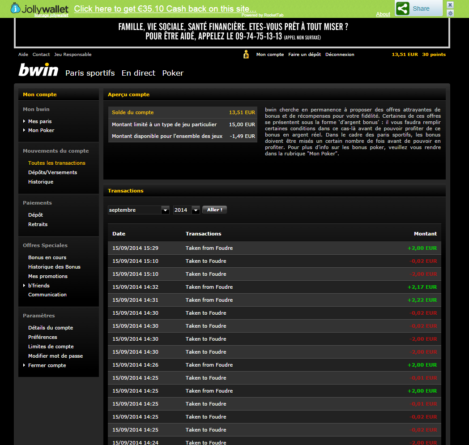469x445 pixels.
Task: Click the responsible gaming banner
Action: click(232, 32)
